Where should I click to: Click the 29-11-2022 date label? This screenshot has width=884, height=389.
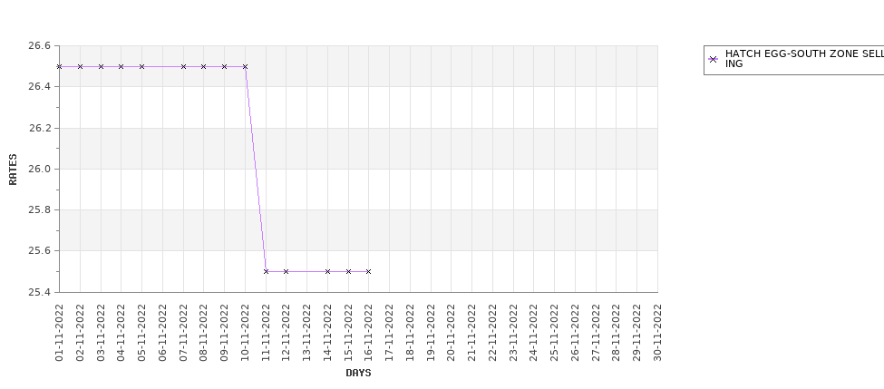[637, 333]
